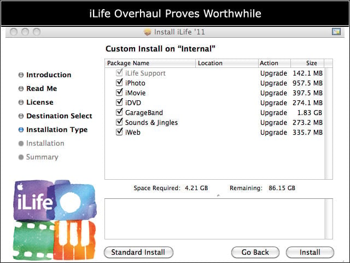Click the toolbar toggle icon in title bar

pos(336,32)
